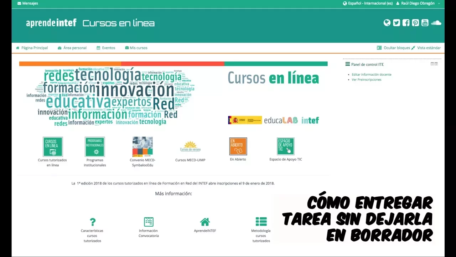
Task: Toggle Ocultar bloques
Action: tap(393, 48)
